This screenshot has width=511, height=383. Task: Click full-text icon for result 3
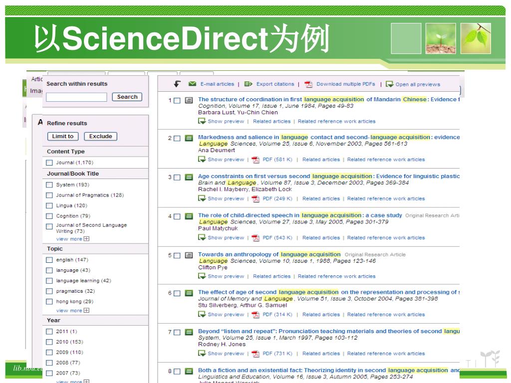click(x=189, y=177)
